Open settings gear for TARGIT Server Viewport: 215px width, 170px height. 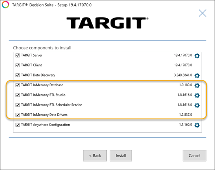pos(197,56)
